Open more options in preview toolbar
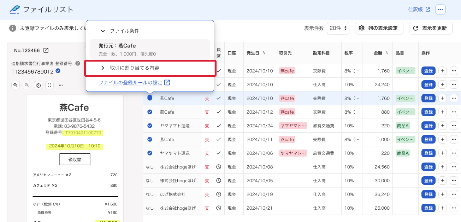This screenshot has width=461, height=222. [x=61, y=85]
